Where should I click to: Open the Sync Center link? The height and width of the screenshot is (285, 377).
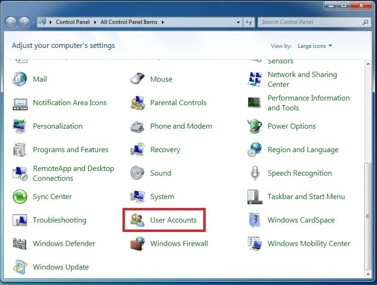click(x=53, y=196)
